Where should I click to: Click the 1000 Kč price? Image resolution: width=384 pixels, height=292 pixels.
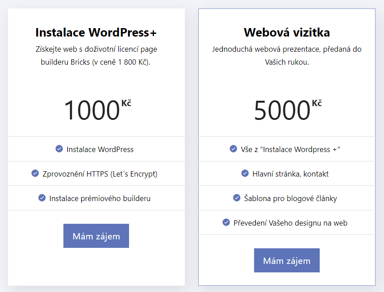(x=97, y=110)
